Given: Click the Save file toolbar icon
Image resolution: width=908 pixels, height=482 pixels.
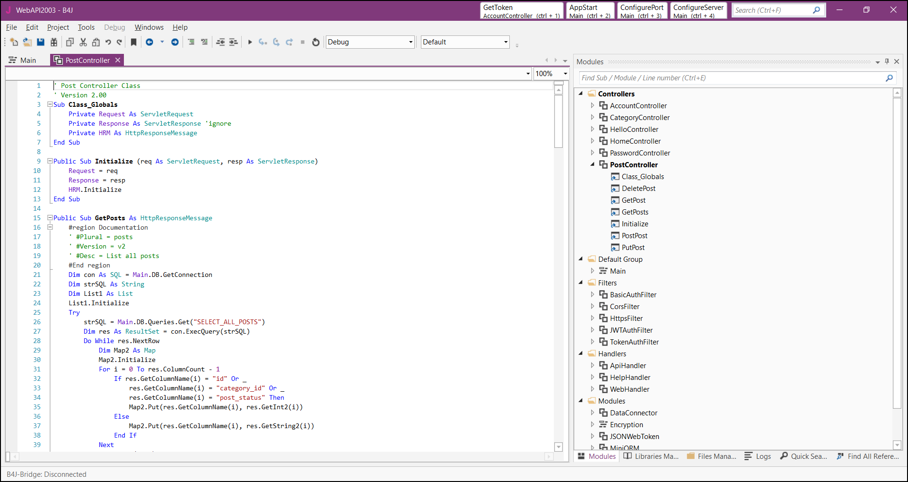Looking at the screenshot, I should 41,42.
